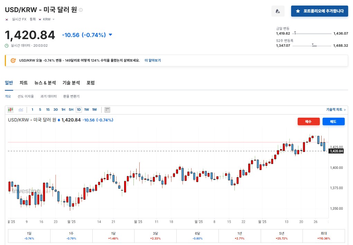Click the 52주 변동폭 range slider
This screenshot has width=353, height=245.
312,46
